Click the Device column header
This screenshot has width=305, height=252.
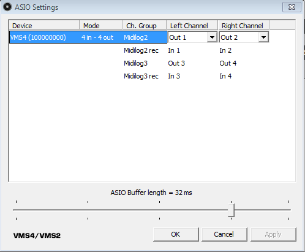click(x=44, y=26)
